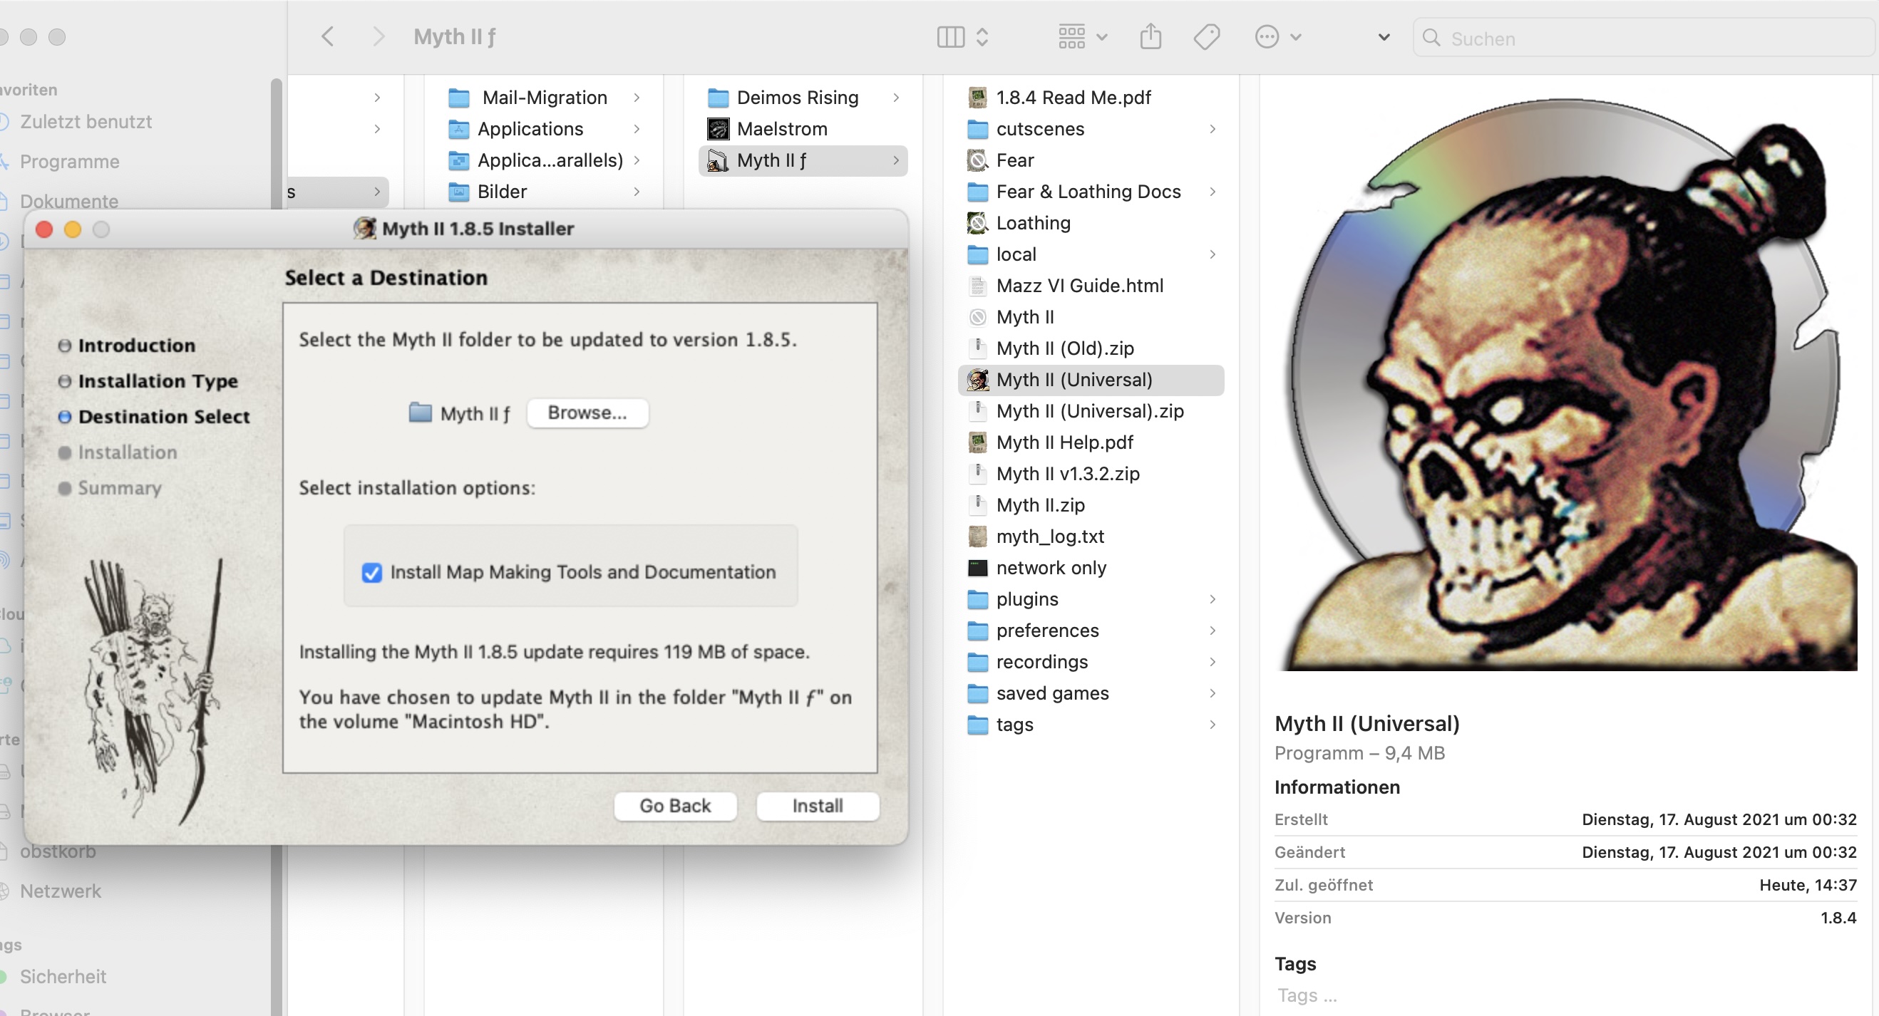
Task: Click the search magnifier icon
Action: (x=1431, y=38)
